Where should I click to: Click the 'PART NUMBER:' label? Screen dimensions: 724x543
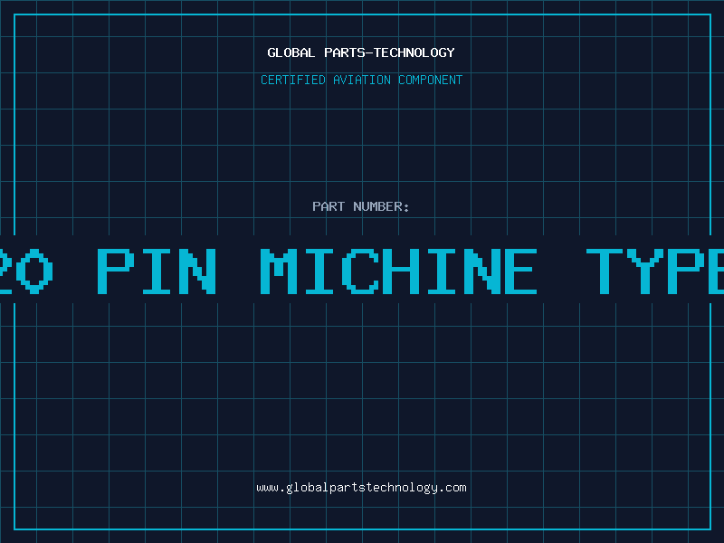click(x=361, y=206)
